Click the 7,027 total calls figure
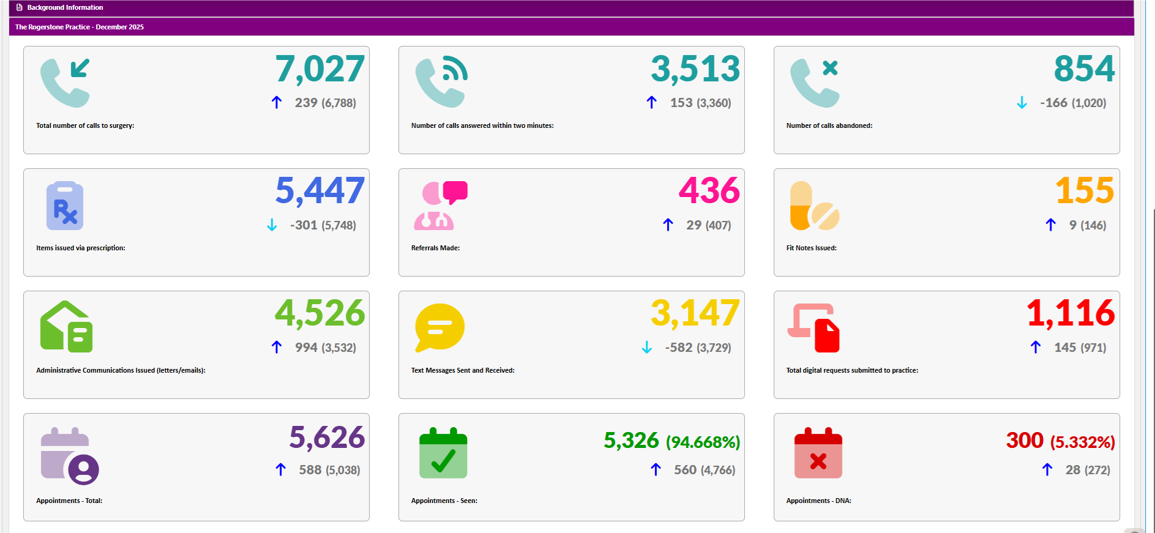Viewport: 1155px width, 533px height. click(x=320, y=69)
